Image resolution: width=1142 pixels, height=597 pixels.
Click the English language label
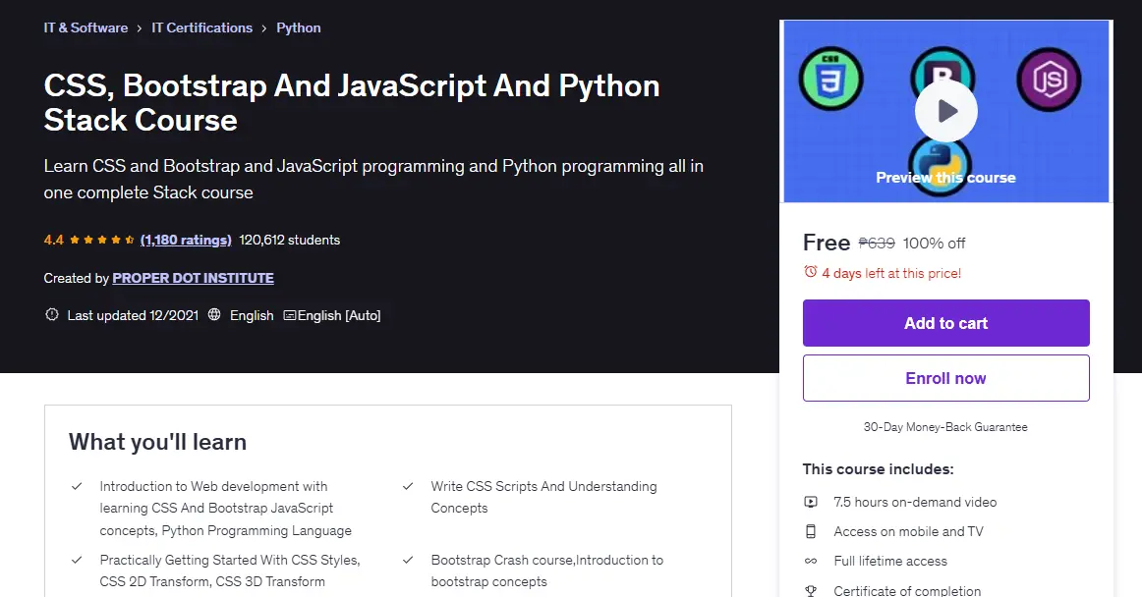[x=252, y=315]
